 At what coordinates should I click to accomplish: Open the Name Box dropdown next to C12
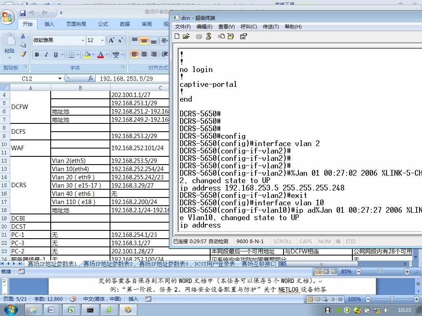pos(60,79)
